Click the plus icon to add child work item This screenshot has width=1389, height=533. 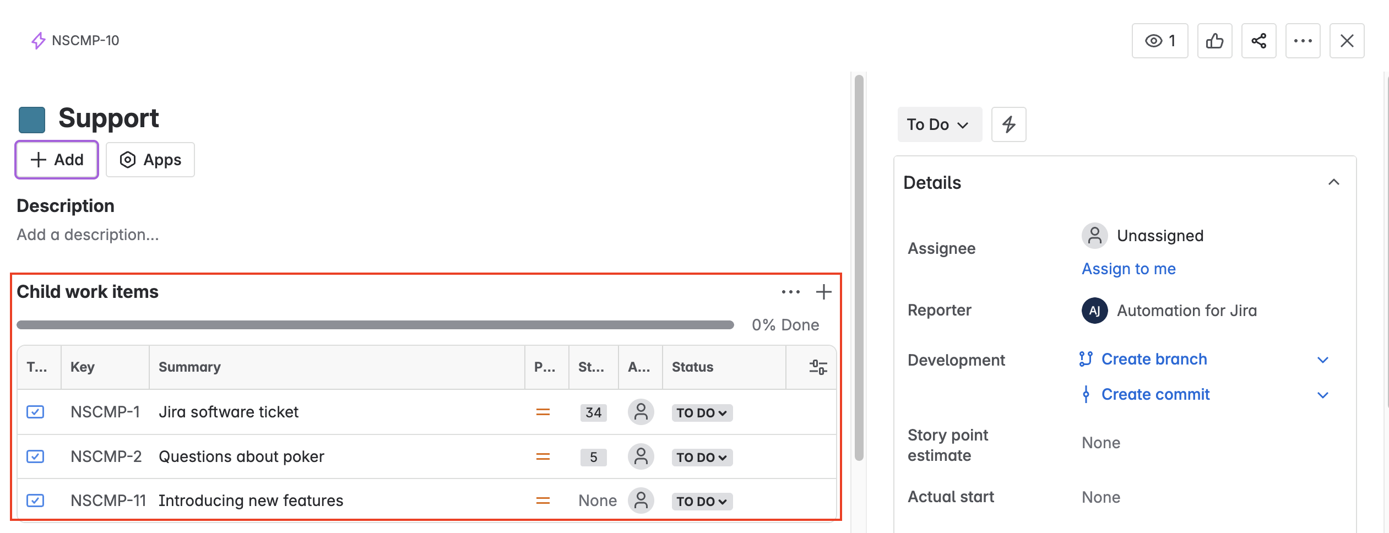[x=823, y=292]
